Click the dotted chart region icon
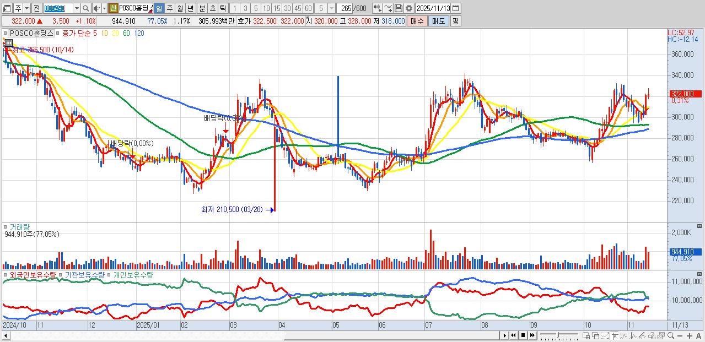 click(605, 335)
